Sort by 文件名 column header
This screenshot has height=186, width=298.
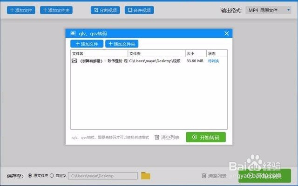(99, 53)
